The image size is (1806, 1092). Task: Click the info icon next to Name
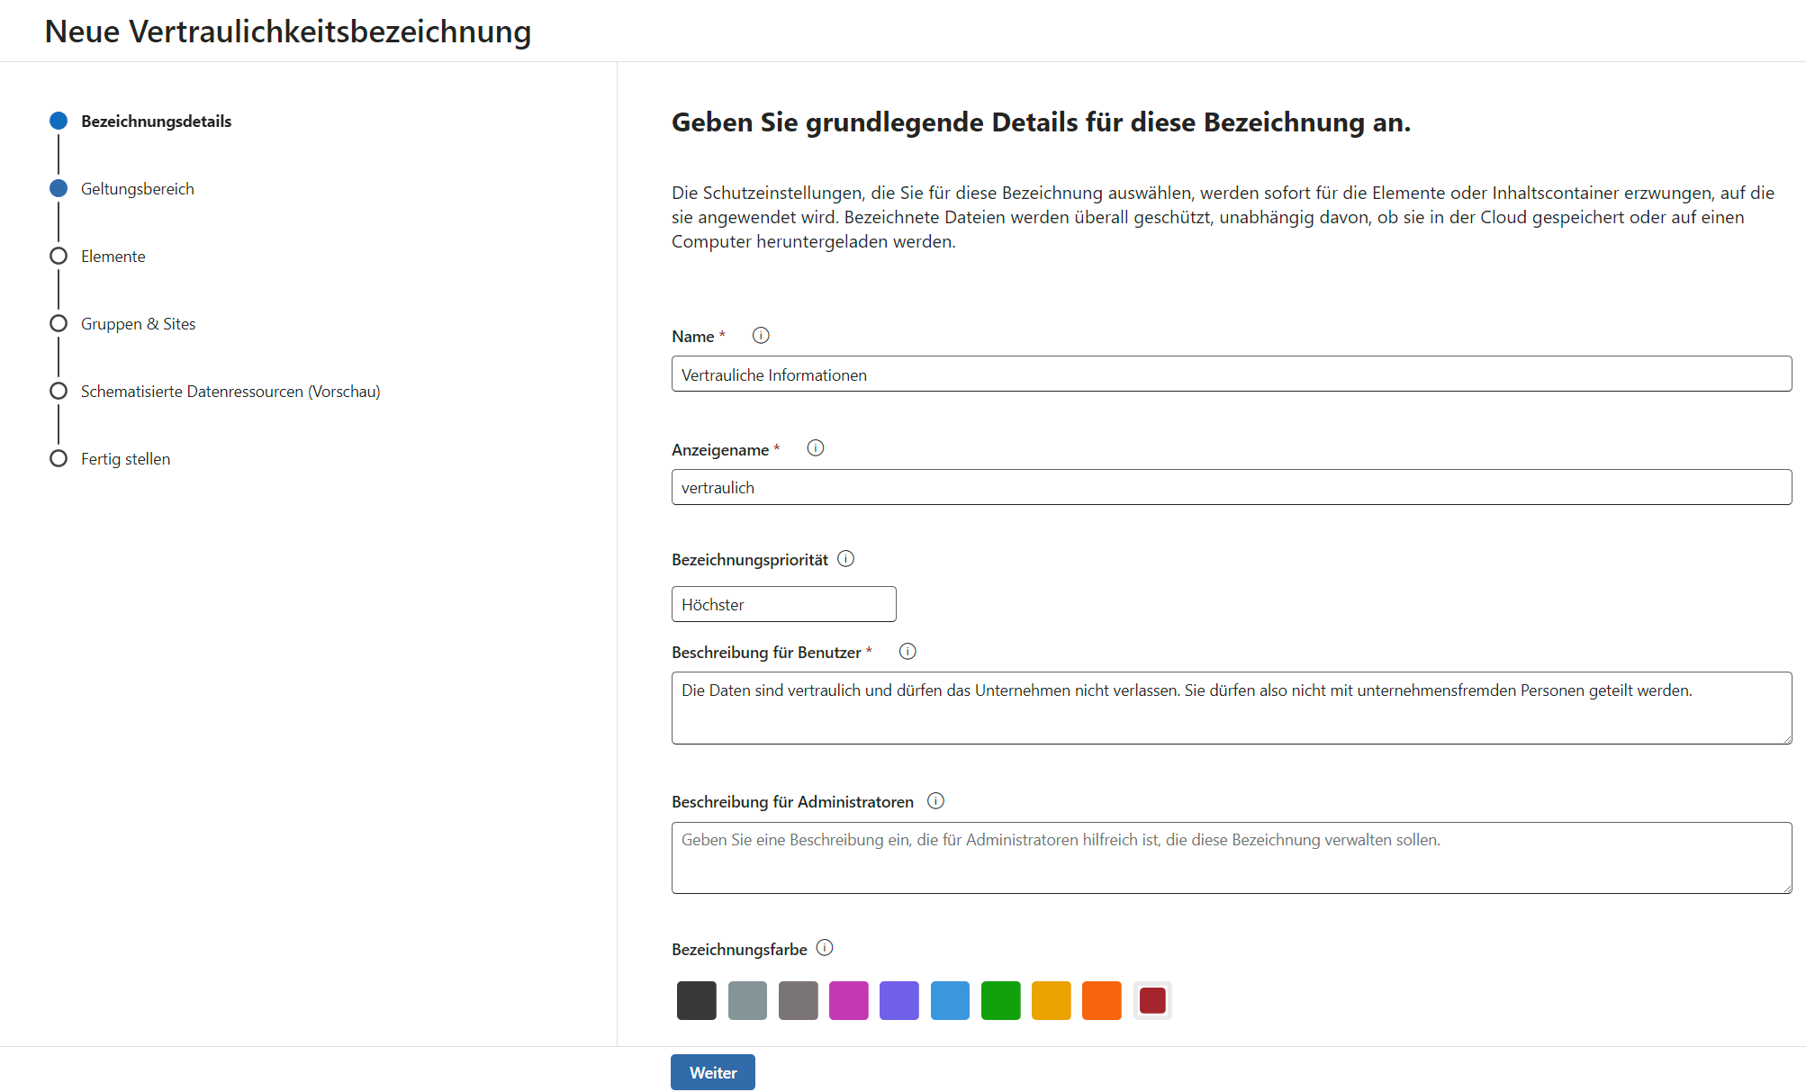click(x=761, y=336)
